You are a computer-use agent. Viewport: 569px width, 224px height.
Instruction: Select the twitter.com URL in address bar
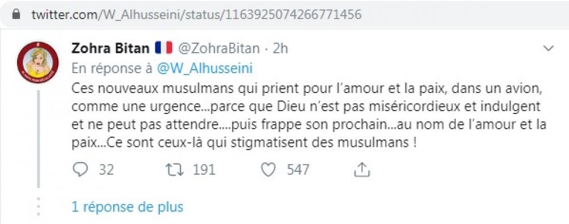click(197, 15)
